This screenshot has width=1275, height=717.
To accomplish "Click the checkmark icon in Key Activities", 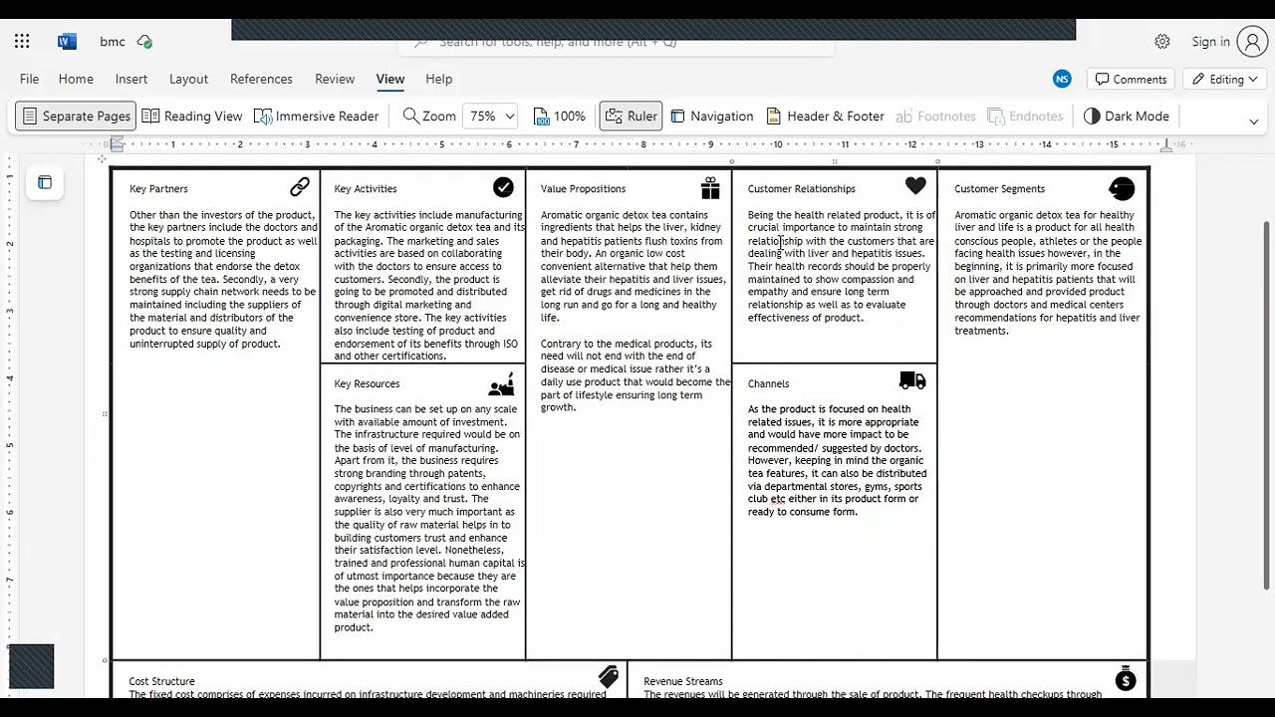I will (503, 187).
